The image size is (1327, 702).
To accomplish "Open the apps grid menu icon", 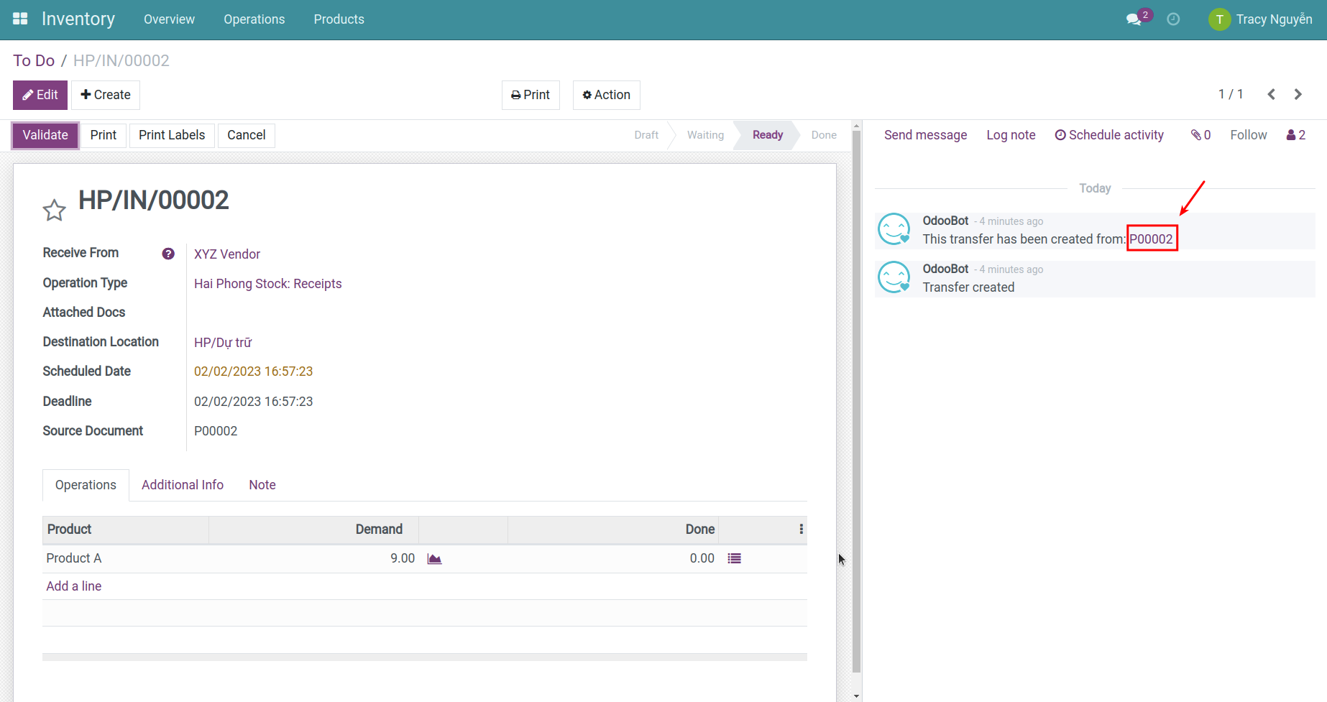I will [20, 19].
